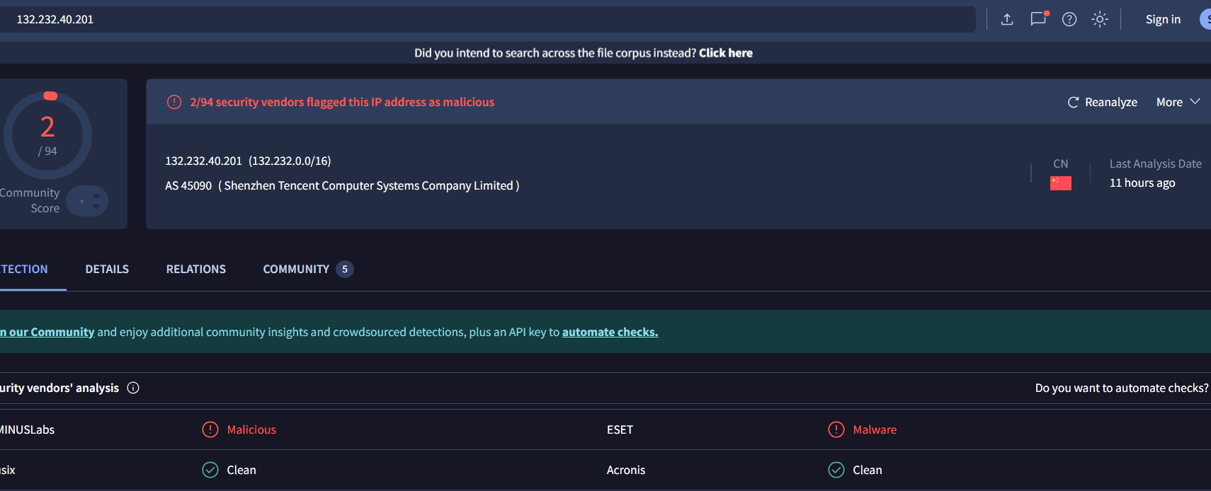
Task: Click info icon beside vendors' analysis heading
Action: point(133,388)
